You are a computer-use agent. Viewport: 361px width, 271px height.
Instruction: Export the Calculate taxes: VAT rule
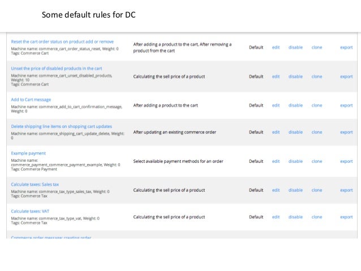[346, 217]
